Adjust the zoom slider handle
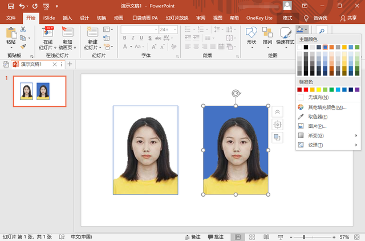Viewport: 365px width, 241px height. click(x=304, y=237)
